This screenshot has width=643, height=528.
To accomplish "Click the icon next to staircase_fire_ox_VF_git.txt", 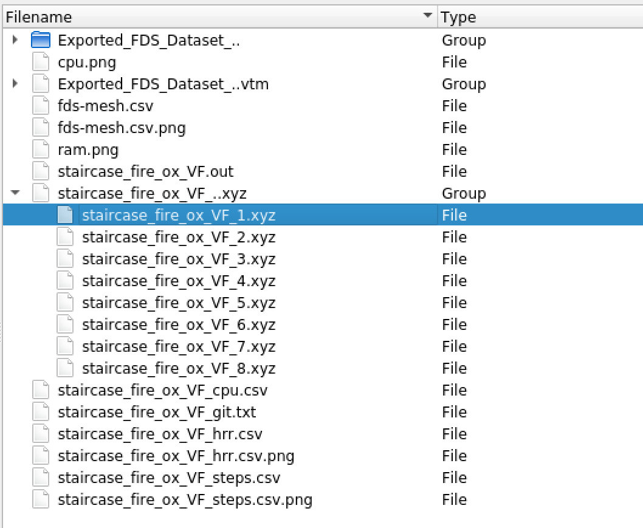I will 40,413.
